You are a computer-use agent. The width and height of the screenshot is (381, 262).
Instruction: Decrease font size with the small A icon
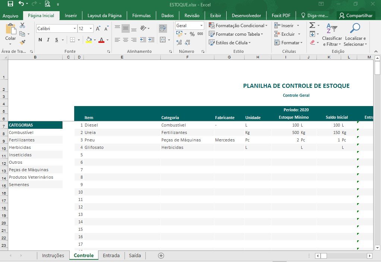tap(106, 29)
